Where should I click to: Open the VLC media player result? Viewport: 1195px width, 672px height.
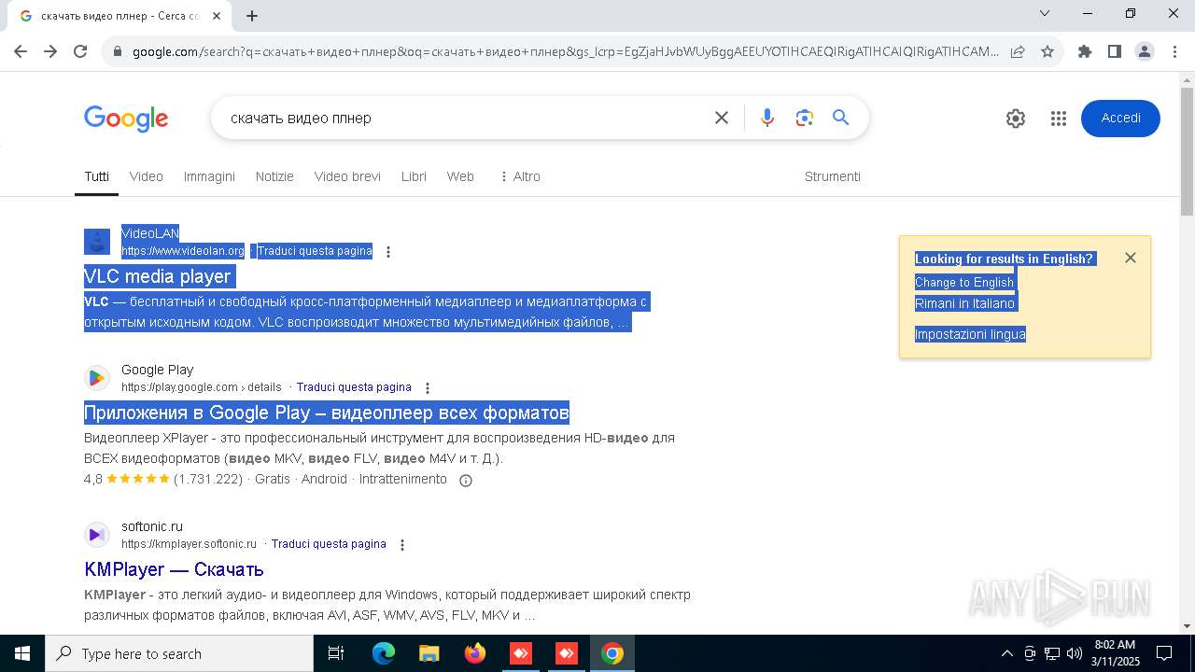click(x=158, y=276)
